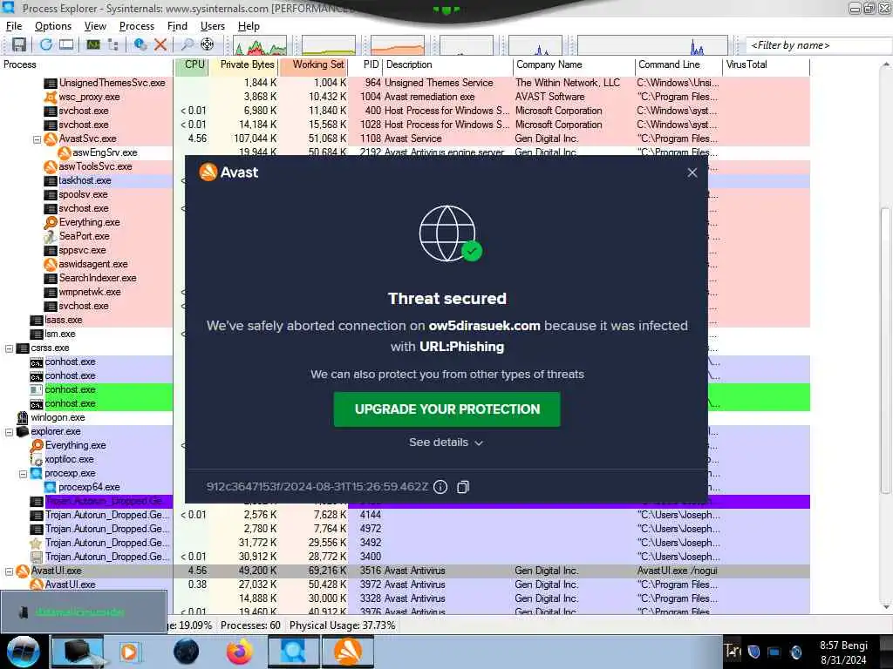Collapse the csrss.exe tree node
This screenshot has width=893, height=669.
[9, 348]
